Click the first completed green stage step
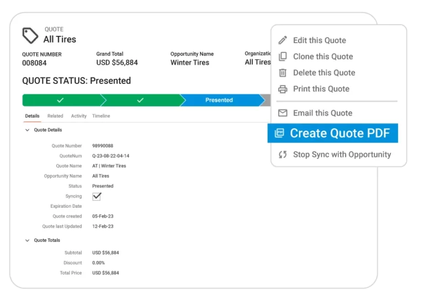Image resolution: width=424 pixels, height=306 pixels. [61, 100]
